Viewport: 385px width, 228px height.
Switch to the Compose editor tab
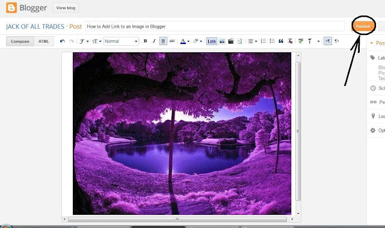tap(20, 42)
